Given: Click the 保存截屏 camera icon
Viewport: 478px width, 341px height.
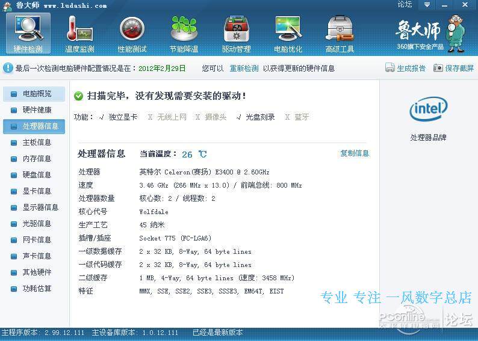Looking at the screenshot, I should pyautogui.click(x=438, y=67).
